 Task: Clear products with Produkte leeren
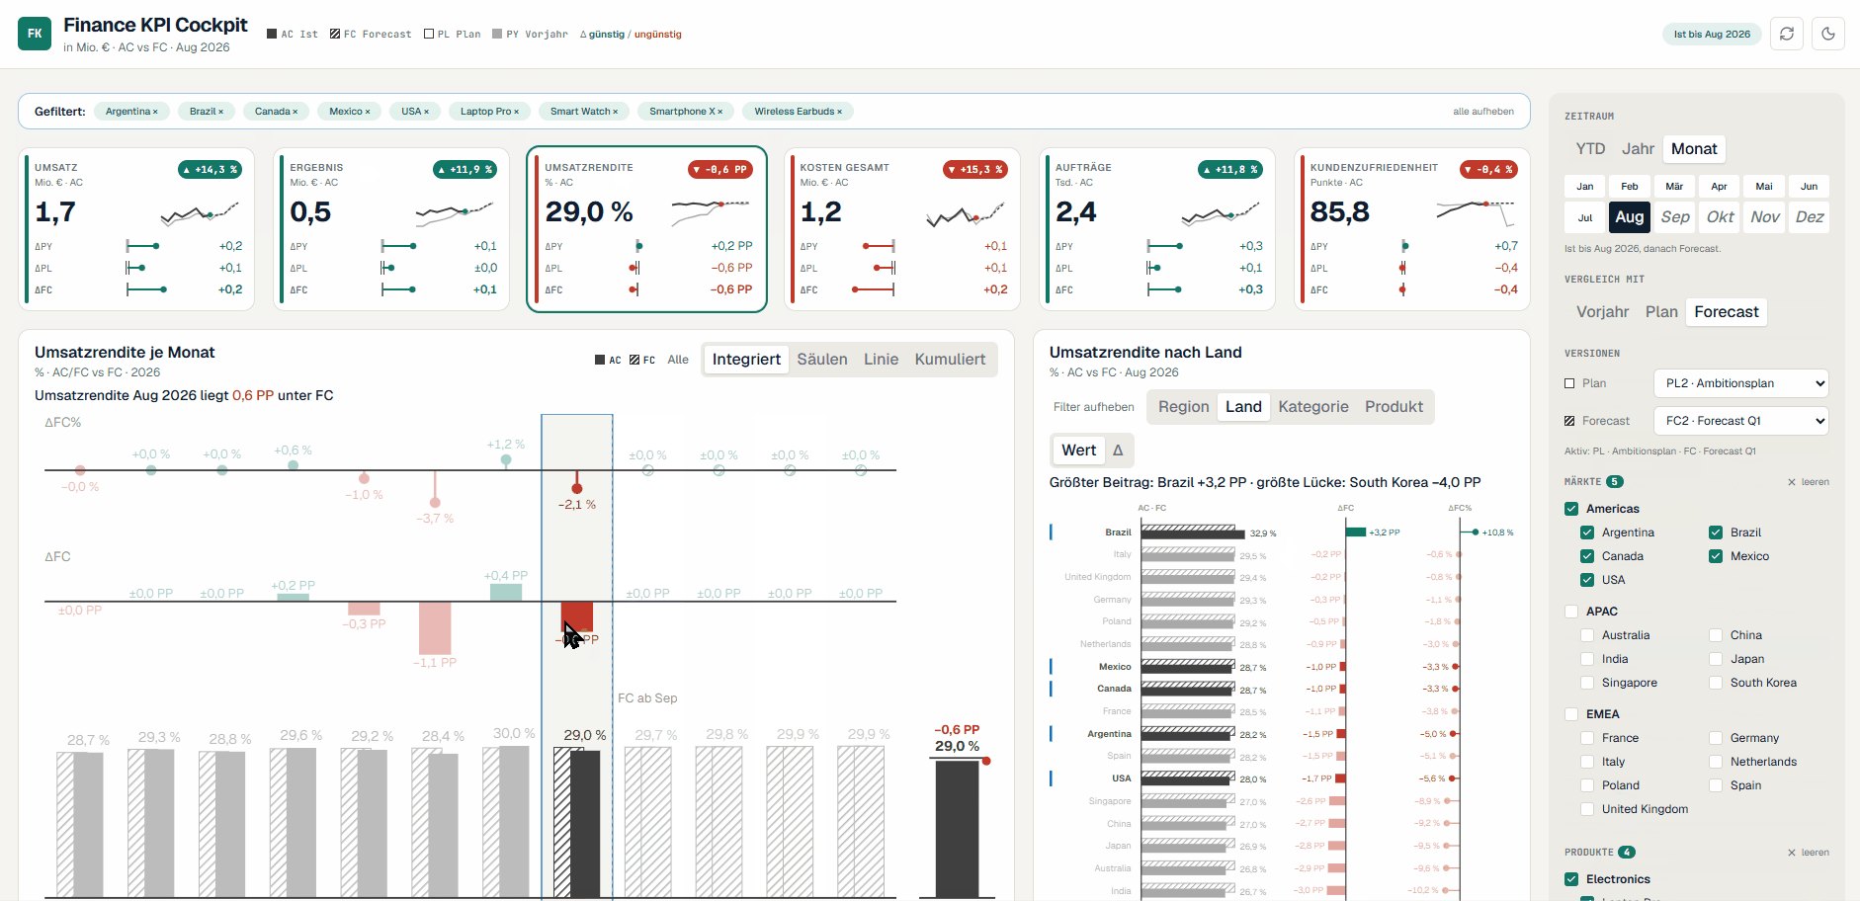click(1809, 853)
